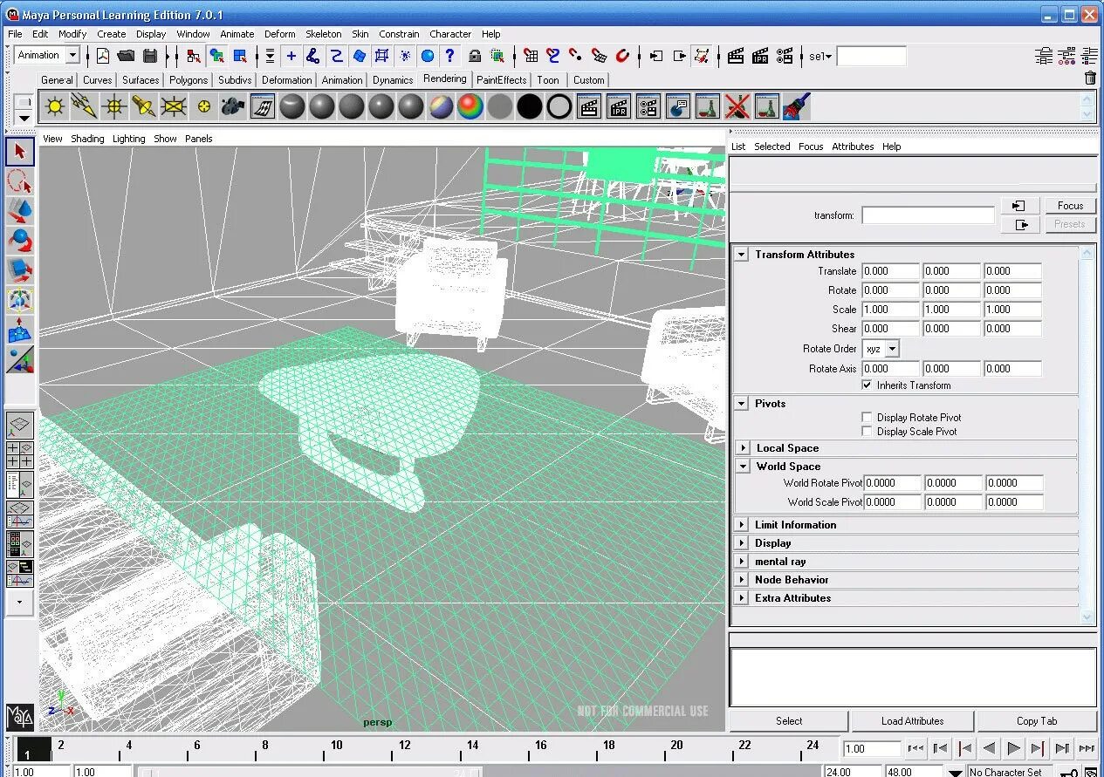Enable Display Scale Pivot checkbox

[x=867, y=431]
